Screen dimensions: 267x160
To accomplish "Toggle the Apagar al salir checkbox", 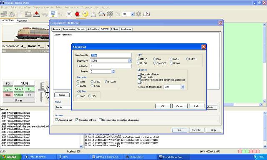I will coord(57,120).
